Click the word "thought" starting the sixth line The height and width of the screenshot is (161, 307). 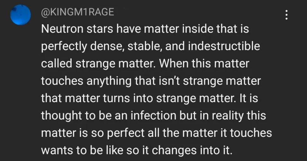click(61, 116)
